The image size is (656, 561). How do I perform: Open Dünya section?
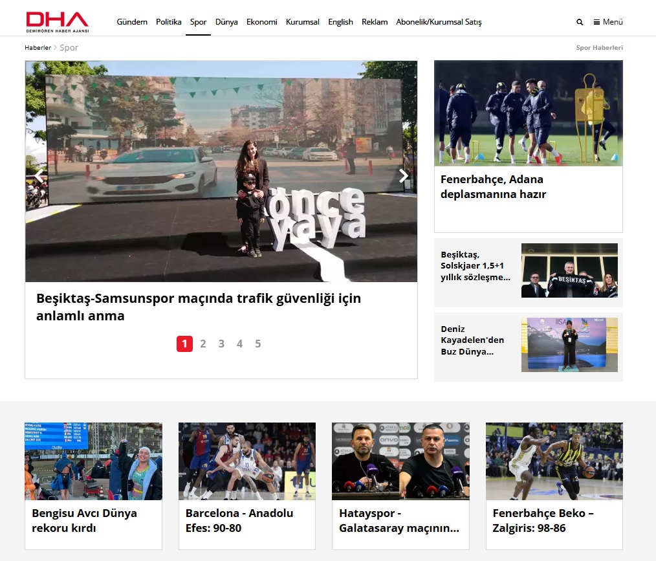click(226, 22)
